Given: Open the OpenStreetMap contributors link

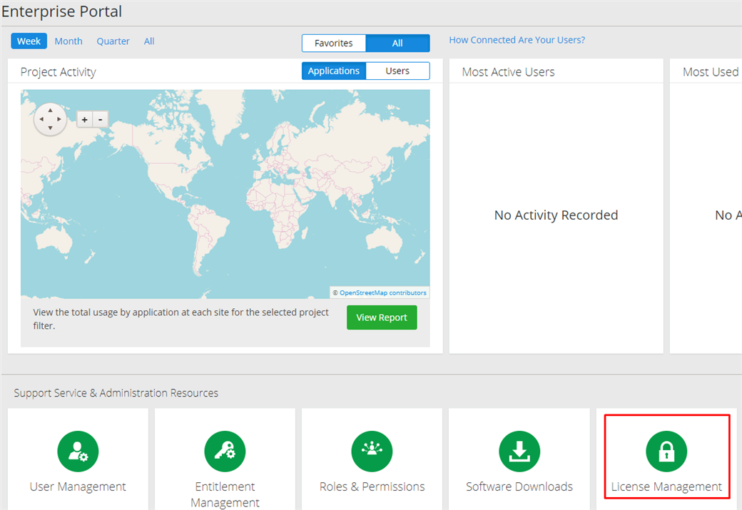Looking at the screenshot, I should point(382,293).
